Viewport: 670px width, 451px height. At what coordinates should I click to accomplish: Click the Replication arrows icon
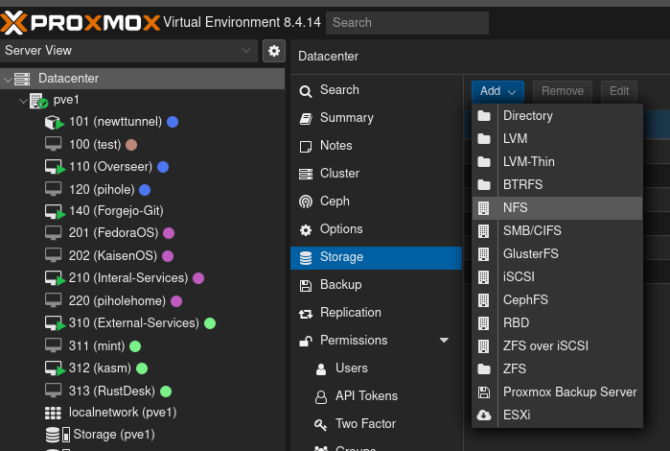point(306,314)
